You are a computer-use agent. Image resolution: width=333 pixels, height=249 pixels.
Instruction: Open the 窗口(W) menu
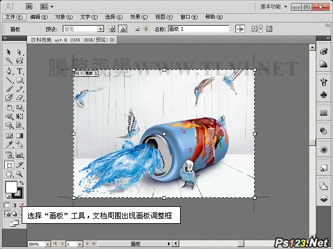click(x=189, y=17)
